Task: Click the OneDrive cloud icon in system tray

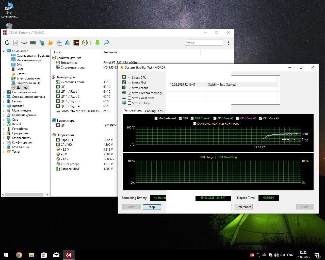Action: (x=264, y=255)
